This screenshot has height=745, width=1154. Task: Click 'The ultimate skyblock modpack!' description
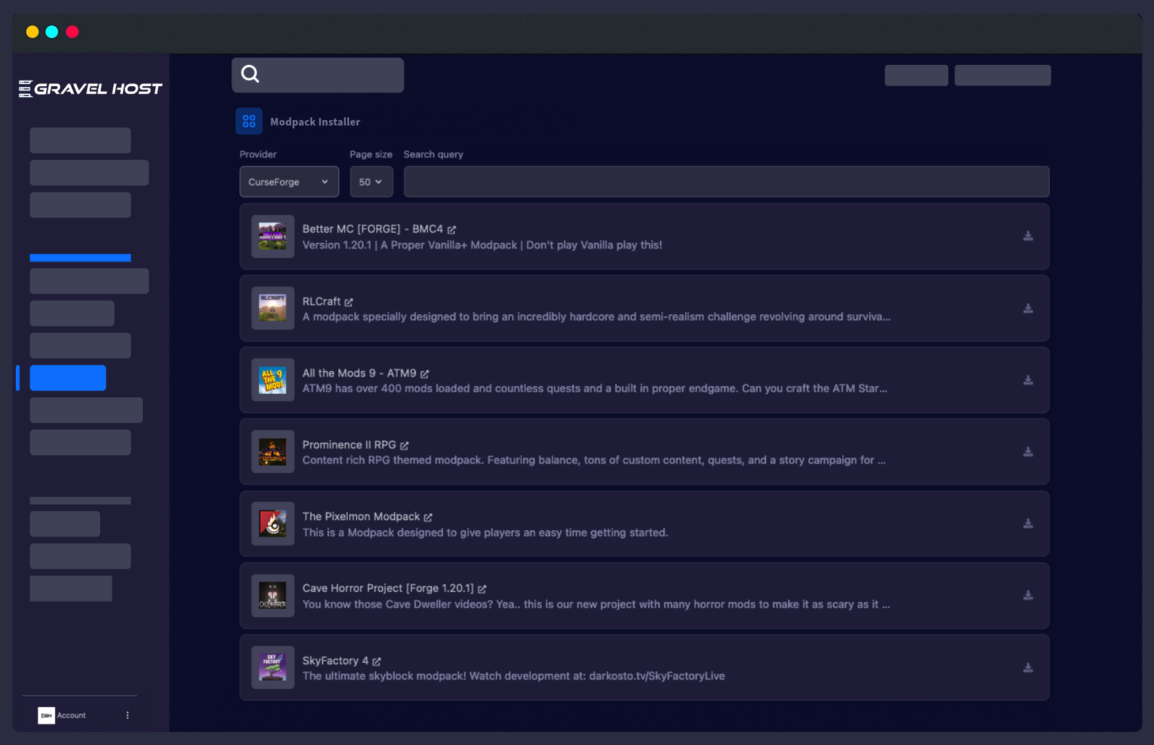tap(514, 676)
